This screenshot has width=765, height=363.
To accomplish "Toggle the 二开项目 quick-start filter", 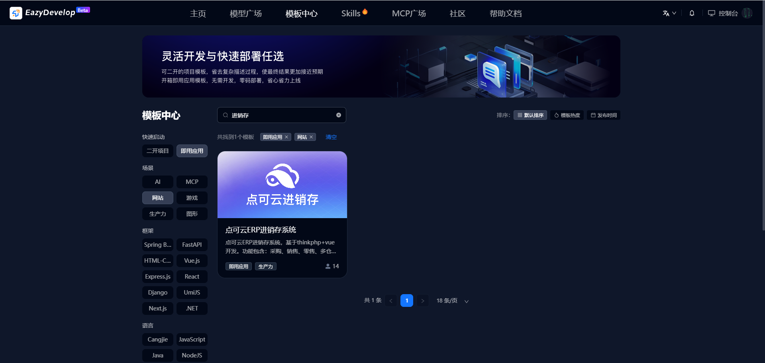I will pos(158,151).
